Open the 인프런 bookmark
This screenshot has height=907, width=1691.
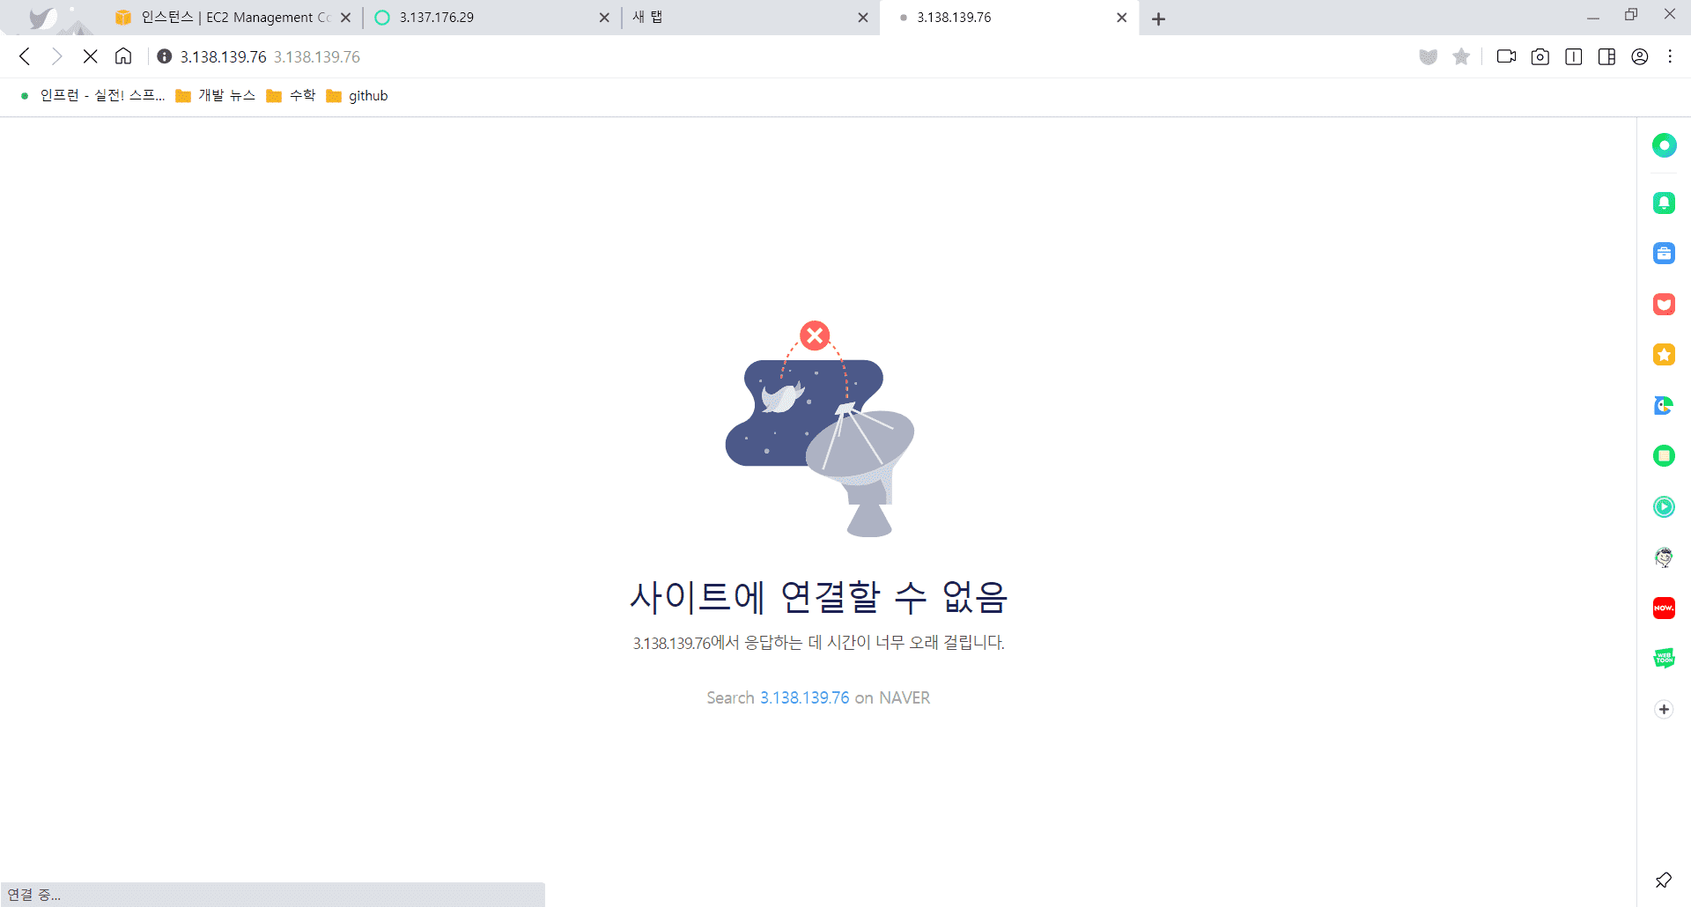pyautogui.click(x=92, y=95)
